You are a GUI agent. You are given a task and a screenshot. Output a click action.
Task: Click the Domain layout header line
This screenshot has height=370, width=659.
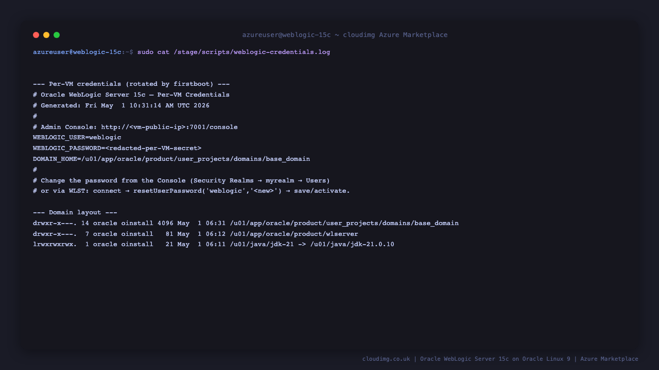click(x=75, y=212)
